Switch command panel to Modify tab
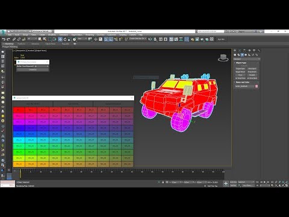The image size is (289, 217). (x=240, y=50)
